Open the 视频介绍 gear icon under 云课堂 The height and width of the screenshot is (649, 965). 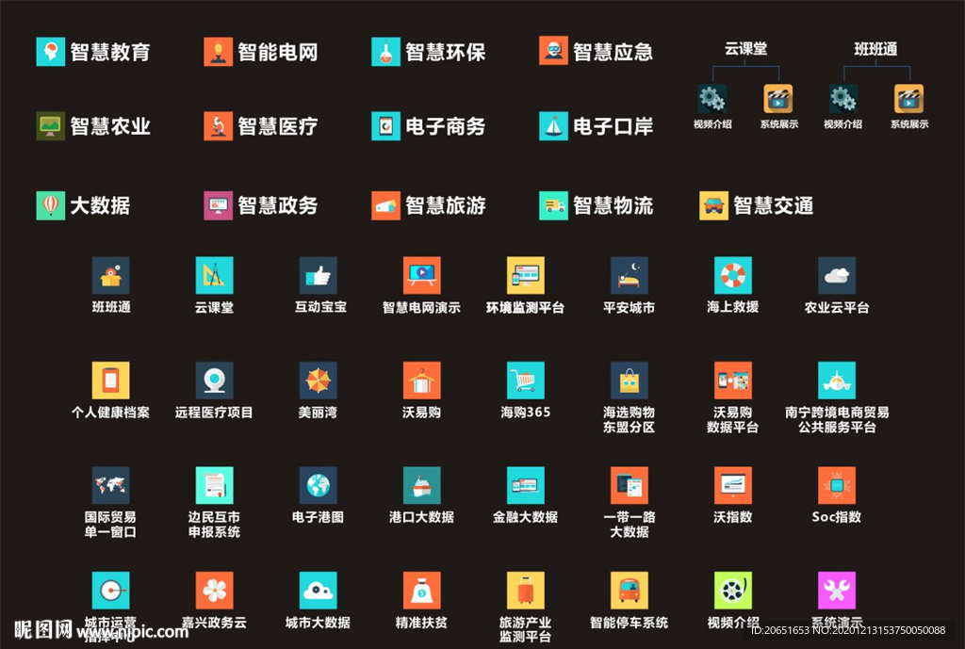pyautogui.click(x=712, y=96)
